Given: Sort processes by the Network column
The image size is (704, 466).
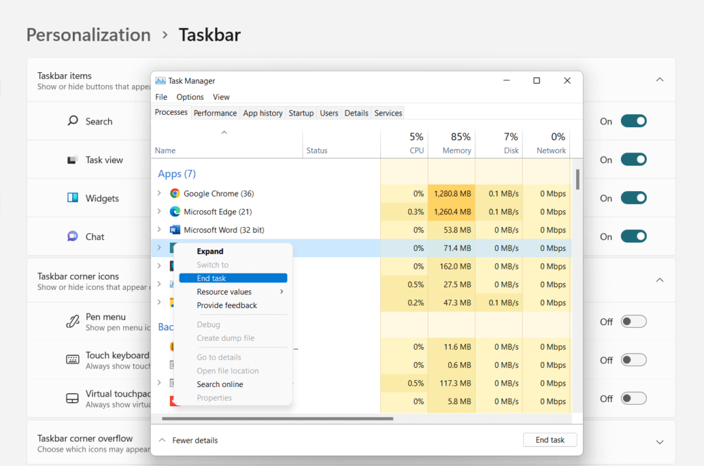Looking at the screenshot, I should click(547, 143).
